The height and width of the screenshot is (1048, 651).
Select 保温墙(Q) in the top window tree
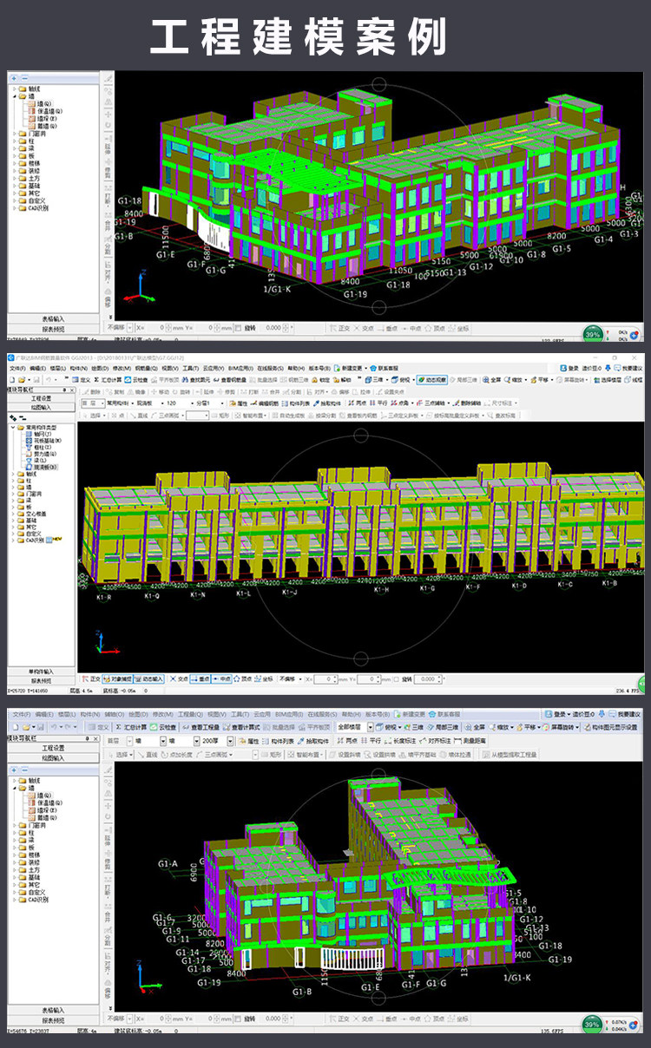pyautogui.click(x=43, y=111)
